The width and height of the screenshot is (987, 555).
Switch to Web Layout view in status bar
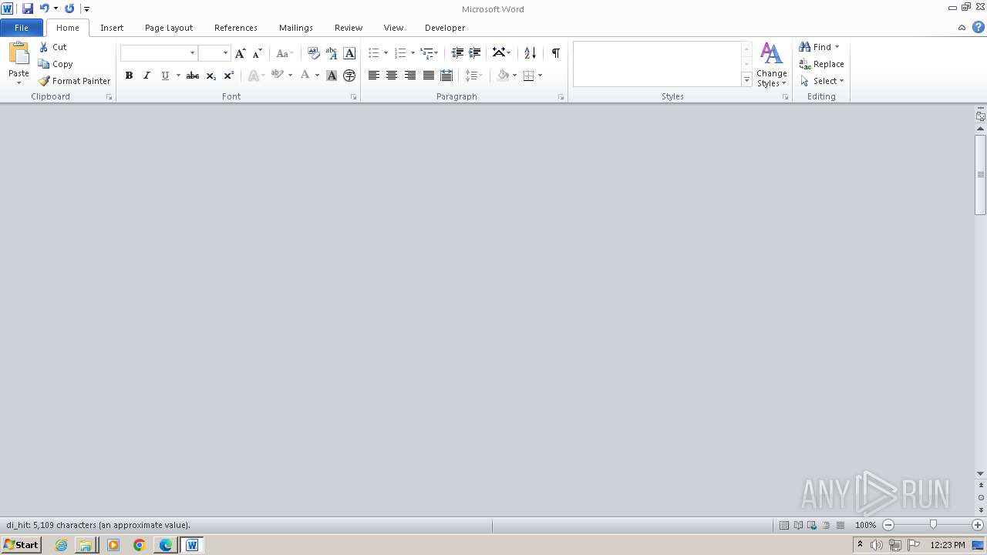812,525
